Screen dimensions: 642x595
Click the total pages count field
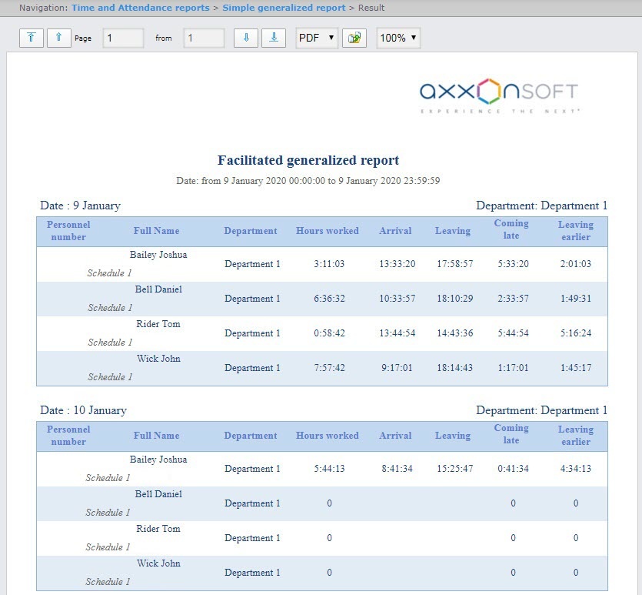204,38
